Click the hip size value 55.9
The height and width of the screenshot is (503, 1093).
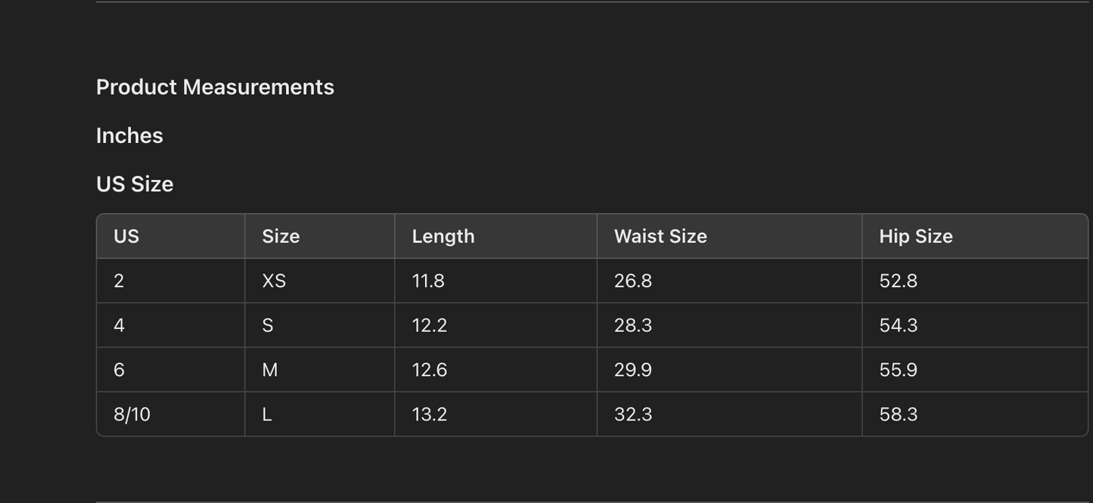point(898,370)
